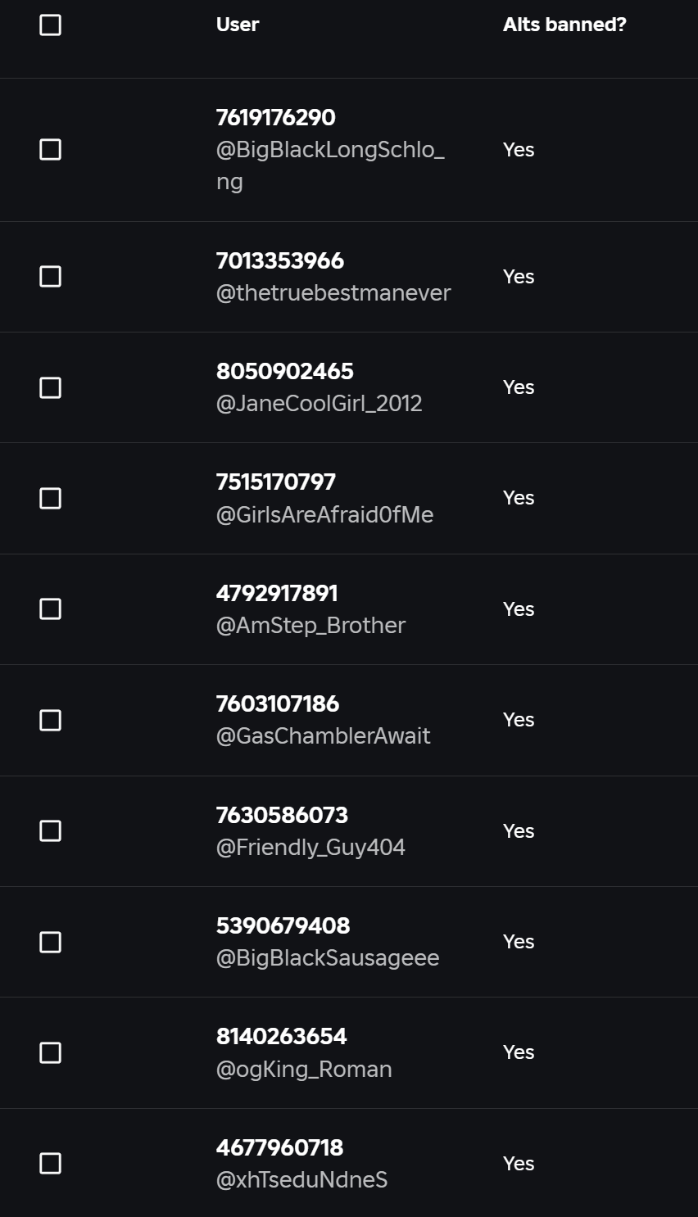Click the "Alts banned?" column header
The width and height of the screenshot is (698, 1217).
pyautogui.click(x=564, y=25)
